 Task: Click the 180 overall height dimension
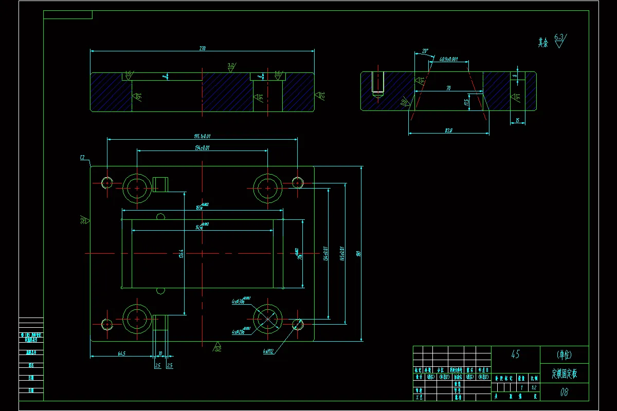click(x=359, y=253)
